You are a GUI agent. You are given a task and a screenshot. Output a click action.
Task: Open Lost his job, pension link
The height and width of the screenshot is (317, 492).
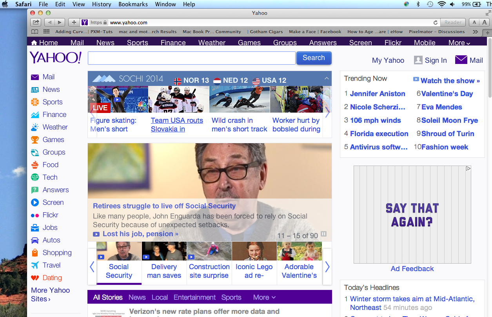point(140,234)
